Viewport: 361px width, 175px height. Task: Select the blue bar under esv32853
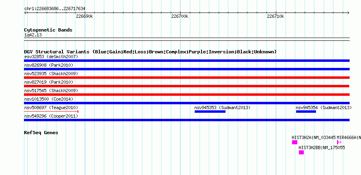187,61
